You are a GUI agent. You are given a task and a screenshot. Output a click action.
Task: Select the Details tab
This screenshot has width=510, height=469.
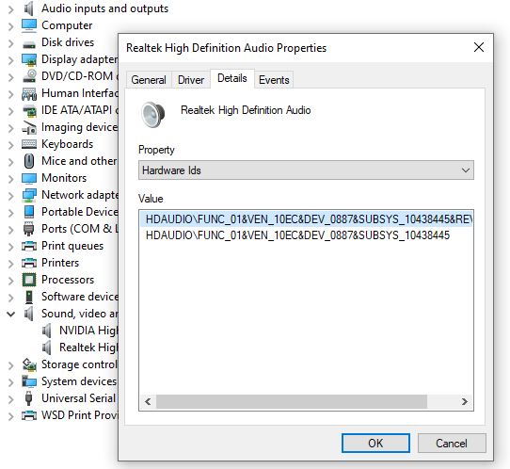point(232,78)
